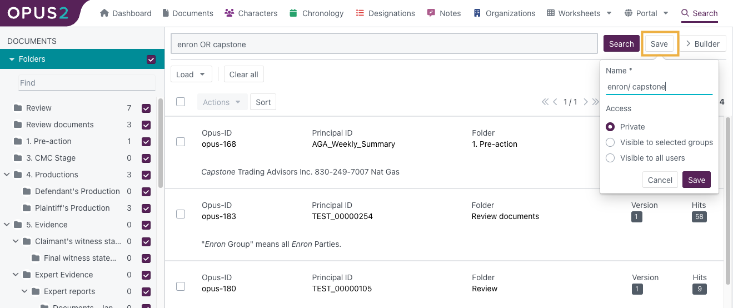Click the Find folder input field

[x=87, y=83]
